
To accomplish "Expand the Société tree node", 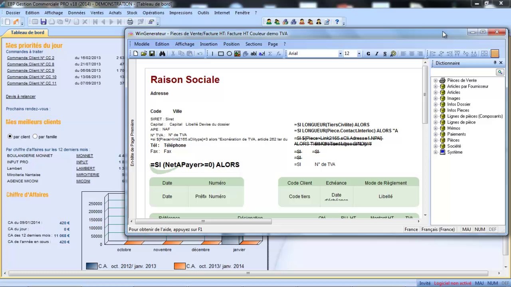I will (436, 146).
